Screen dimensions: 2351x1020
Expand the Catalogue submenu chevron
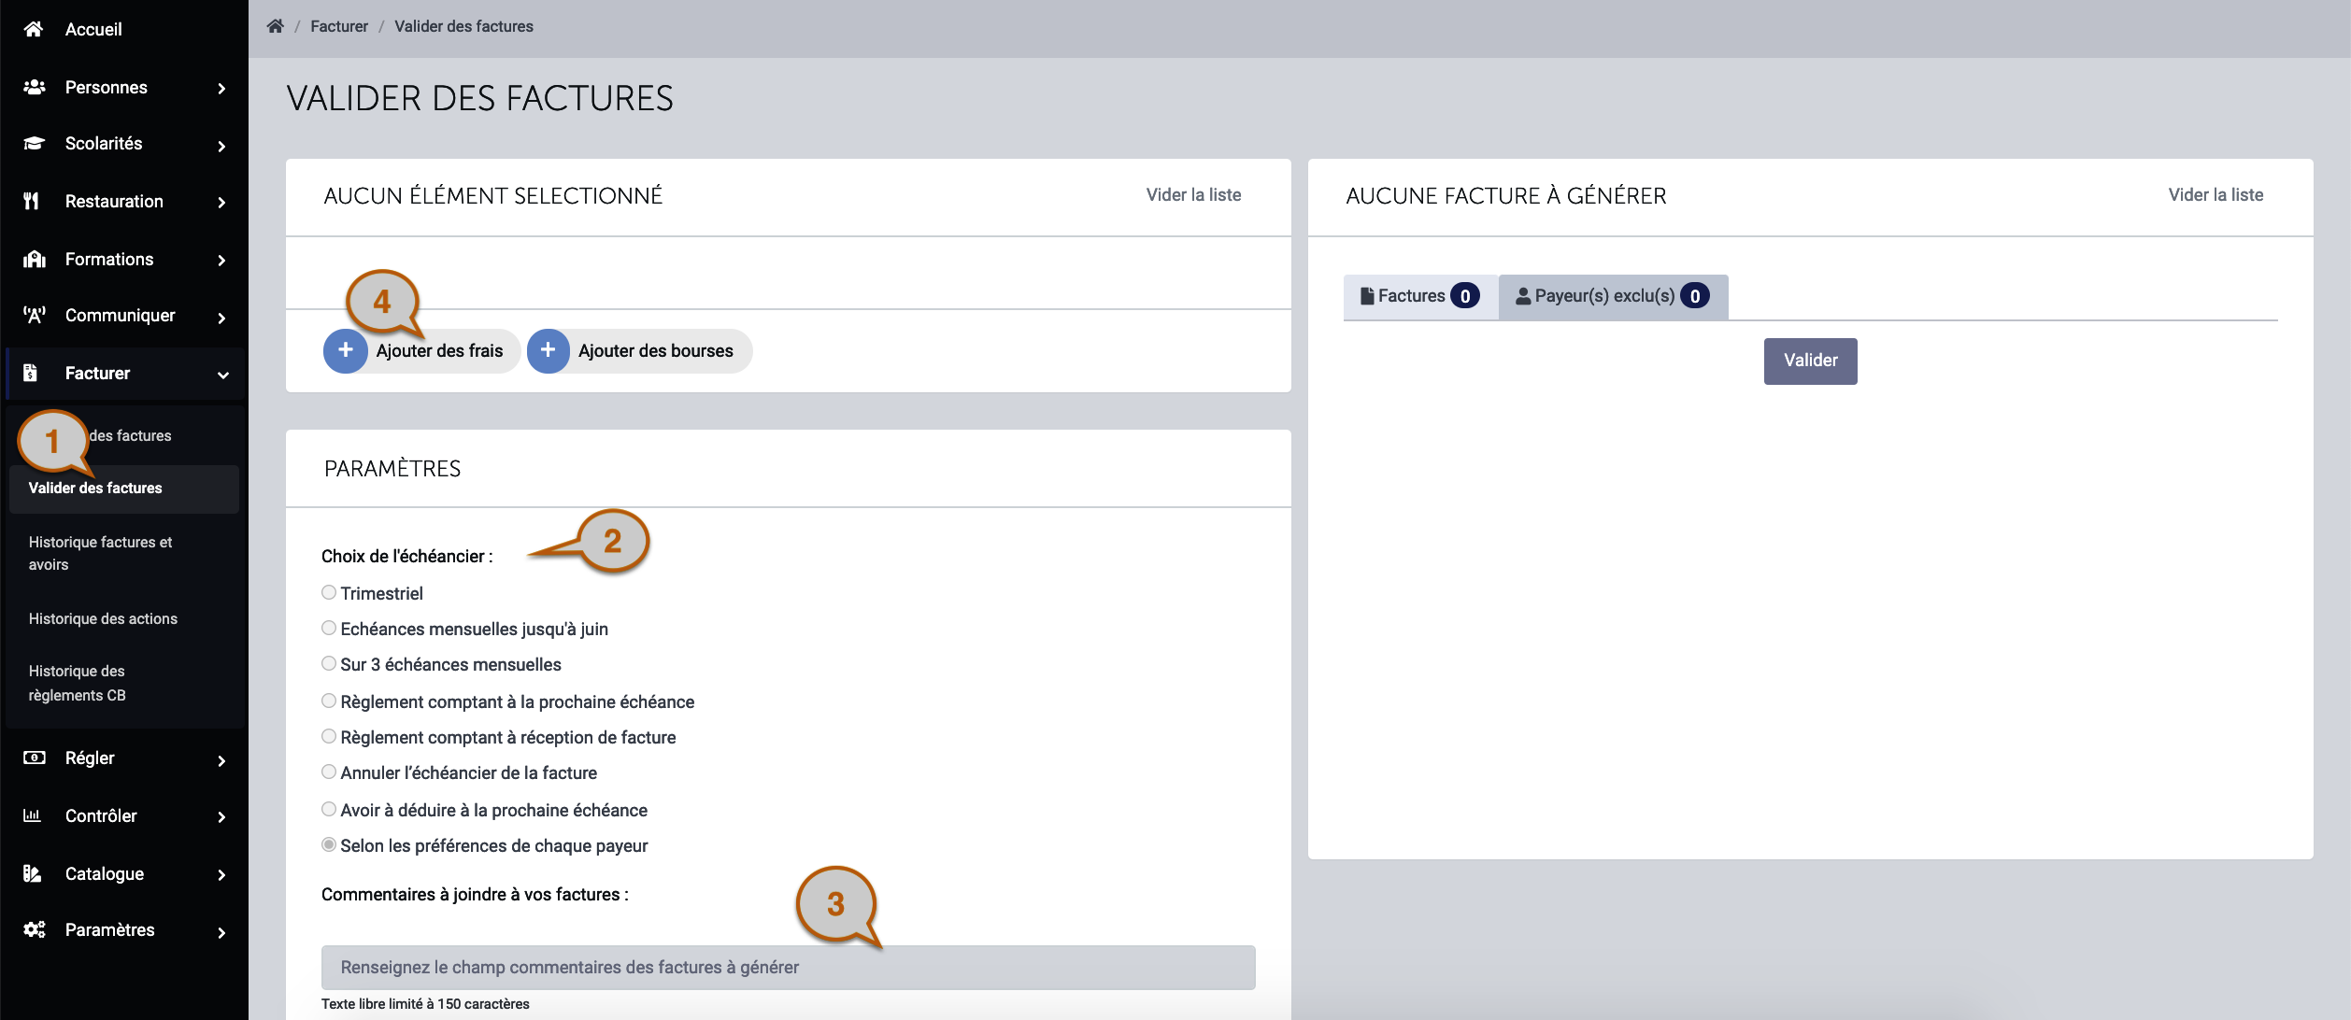point(221,875)
